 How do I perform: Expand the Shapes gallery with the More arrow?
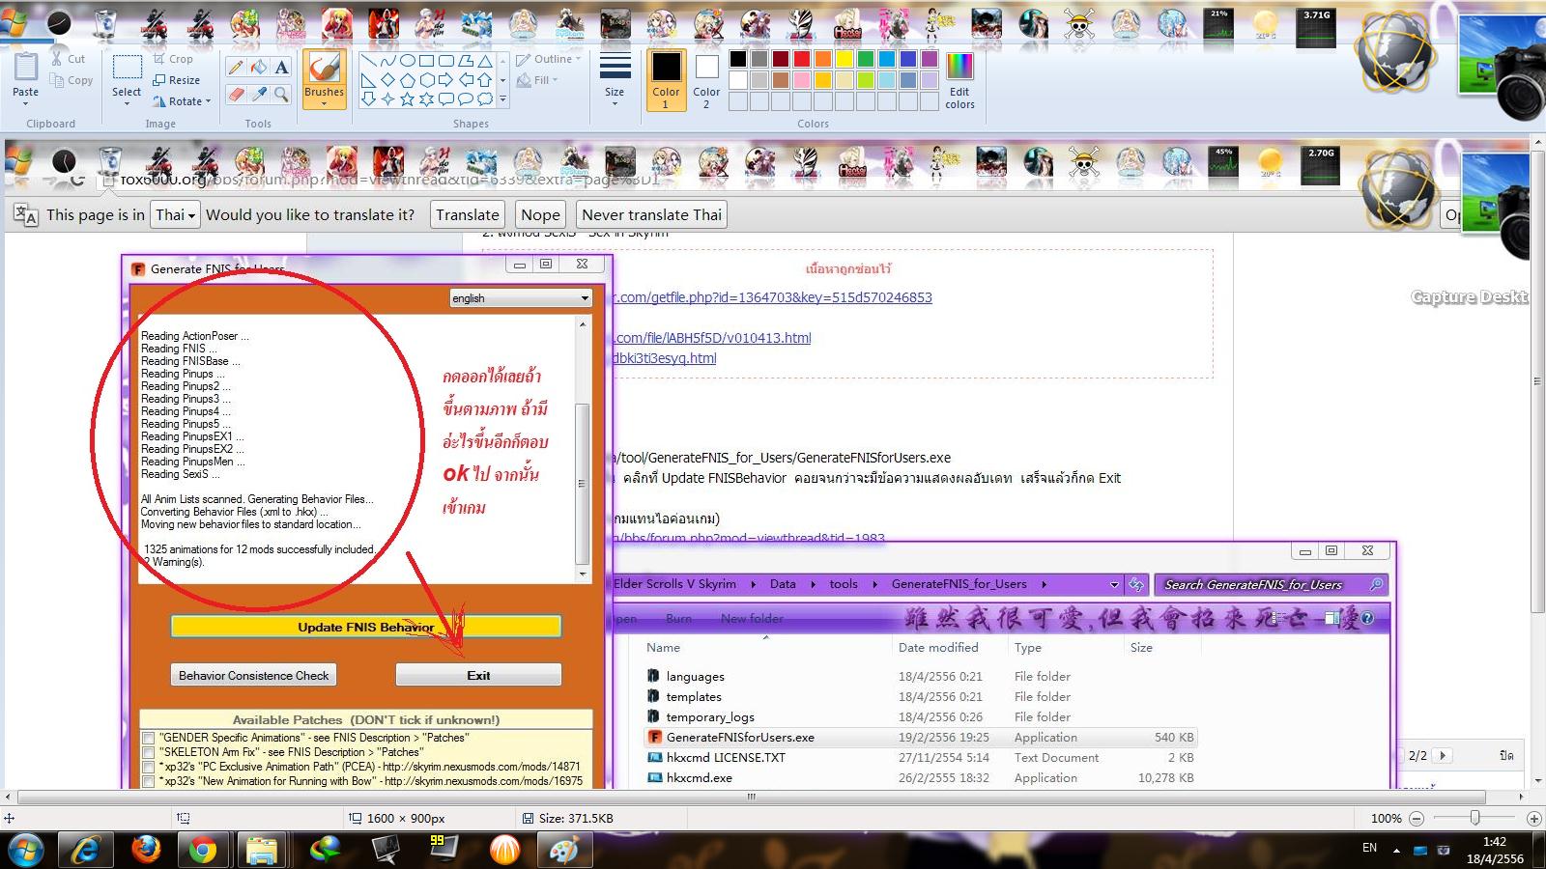pyautogui.click(x=502, y=98)
